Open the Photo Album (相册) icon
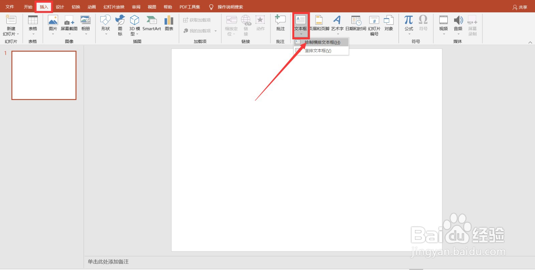This screenshot has width=535, height=270. pyautogui.click(x=86, y=20)
